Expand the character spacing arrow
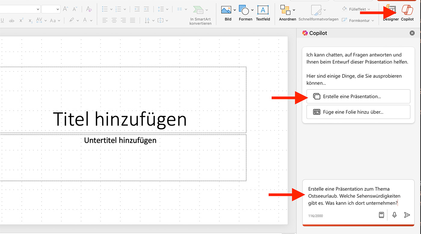This screenshot has width=421, height=234. [45, 21]
